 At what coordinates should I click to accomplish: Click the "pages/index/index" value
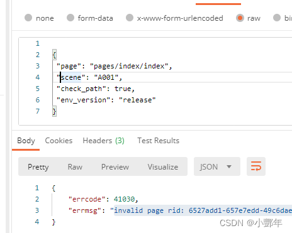coord(129,66)
